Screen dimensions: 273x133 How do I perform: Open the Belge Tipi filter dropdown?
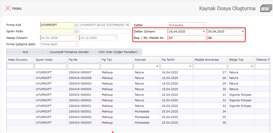pyautogui.click(x=252, y=66)
